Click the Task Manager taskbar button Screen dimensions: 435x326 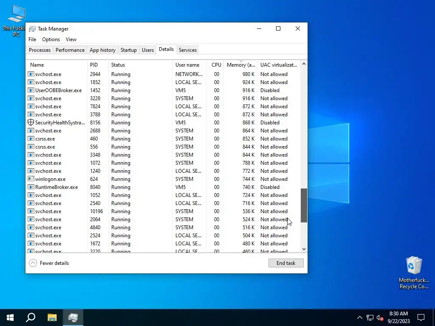pos(73,318)
